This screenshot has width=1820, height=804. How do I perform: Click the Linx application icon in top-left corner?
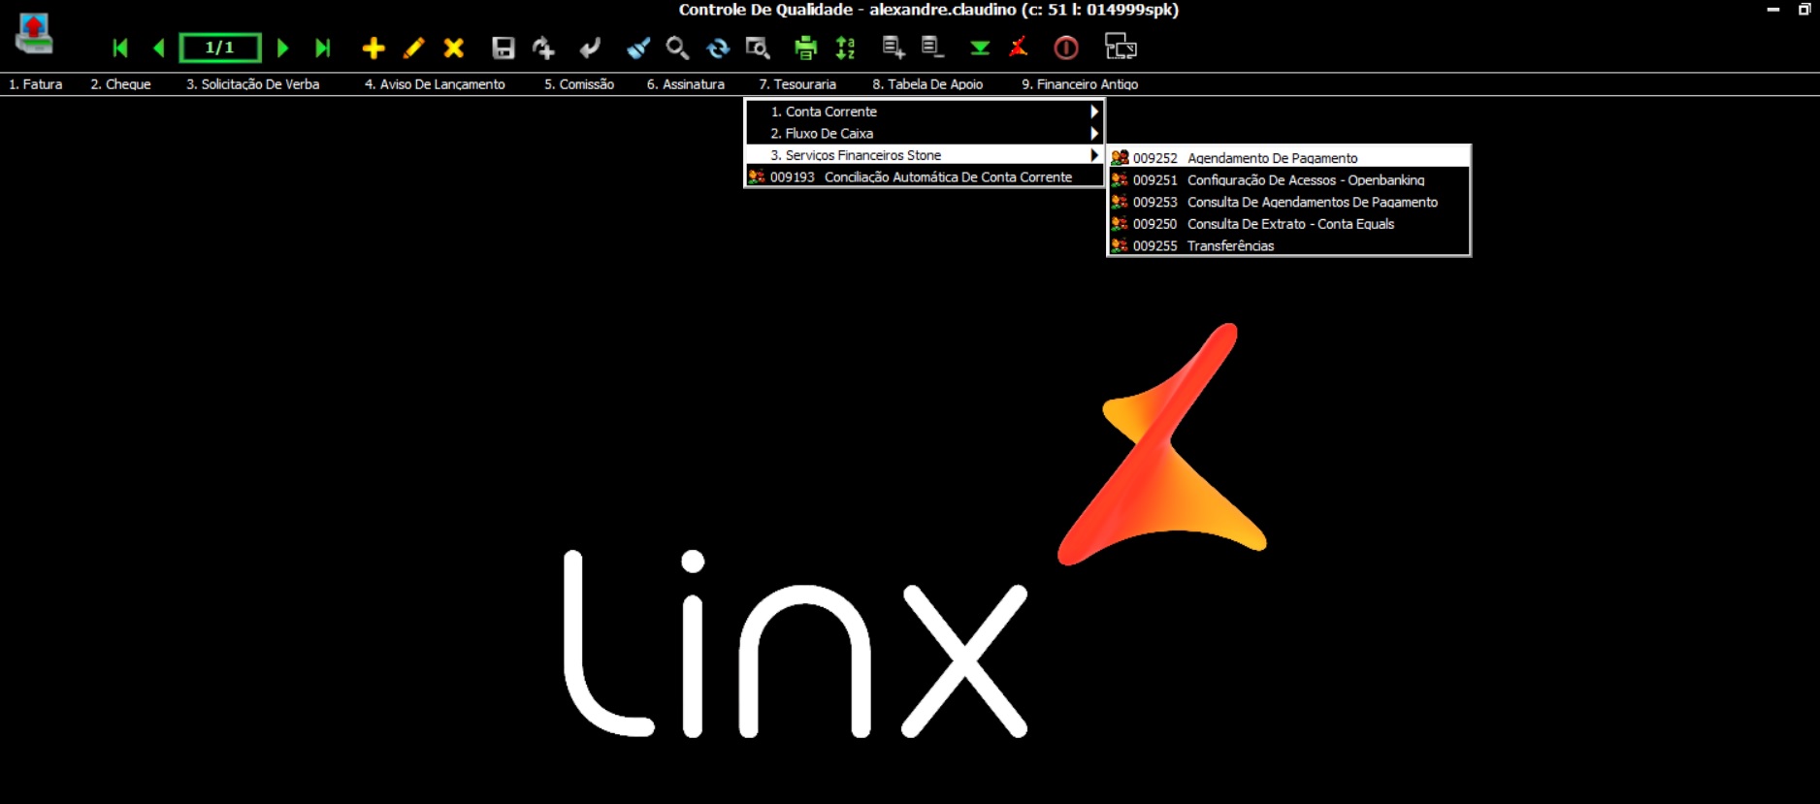(34, 33)
